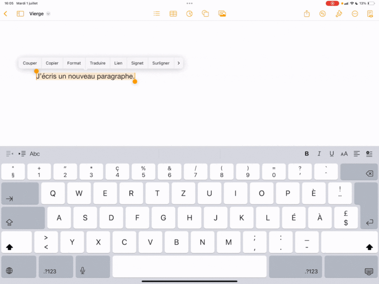The width and height of the screenshot is (379, 284).
Task: Open the font size AA options
Action: click(344, 154)
